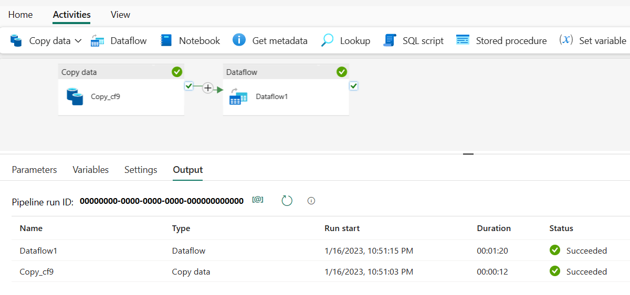Click green success badge on Dataflow node
630x295 pixels.
tap(342, 72)
